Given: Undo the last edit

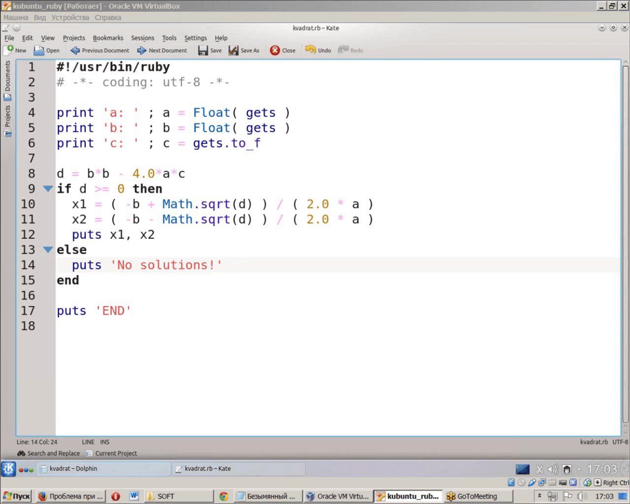Looking at the screenshot, I should click(x=318, y=50).
